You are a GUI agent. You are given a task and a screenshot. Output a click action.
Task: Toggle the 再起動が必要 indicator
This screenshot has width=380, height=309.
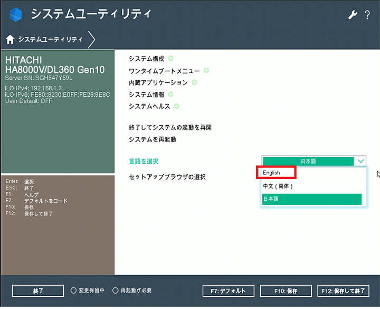(x=132, y=291)
